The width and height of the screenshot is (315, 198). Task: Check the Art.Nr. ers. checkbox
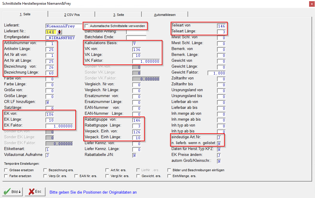click(x=107, y=170)
